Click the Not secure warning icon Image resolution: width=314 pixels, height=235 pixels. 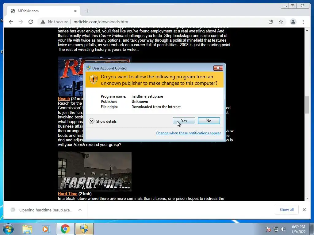43,22
